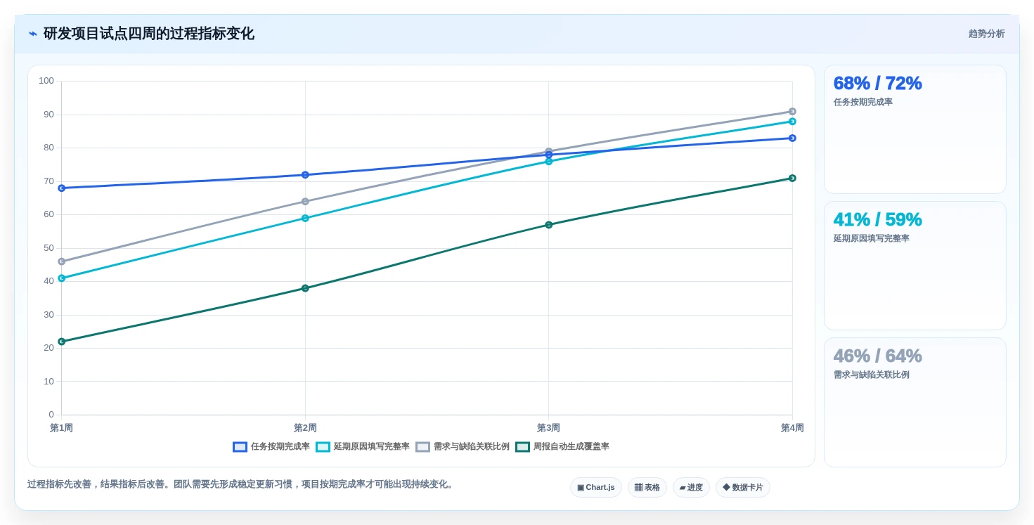Image resolution: width=1034 pixels, height=525 pixels.
Task: Click the 表格 chip
Action: pos(647,487)
